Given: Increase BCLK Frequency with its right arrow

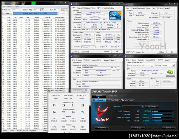Looking at the screenshot, I should pos(173,111).
